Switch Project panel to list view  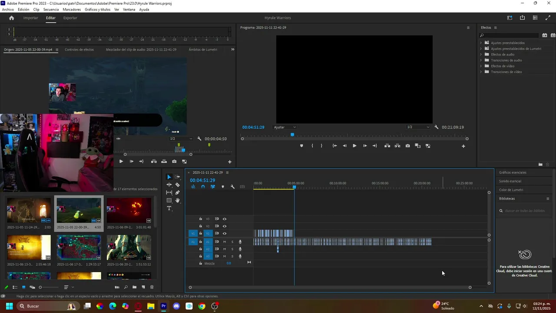pyautogui.click(x=15, y=287)
